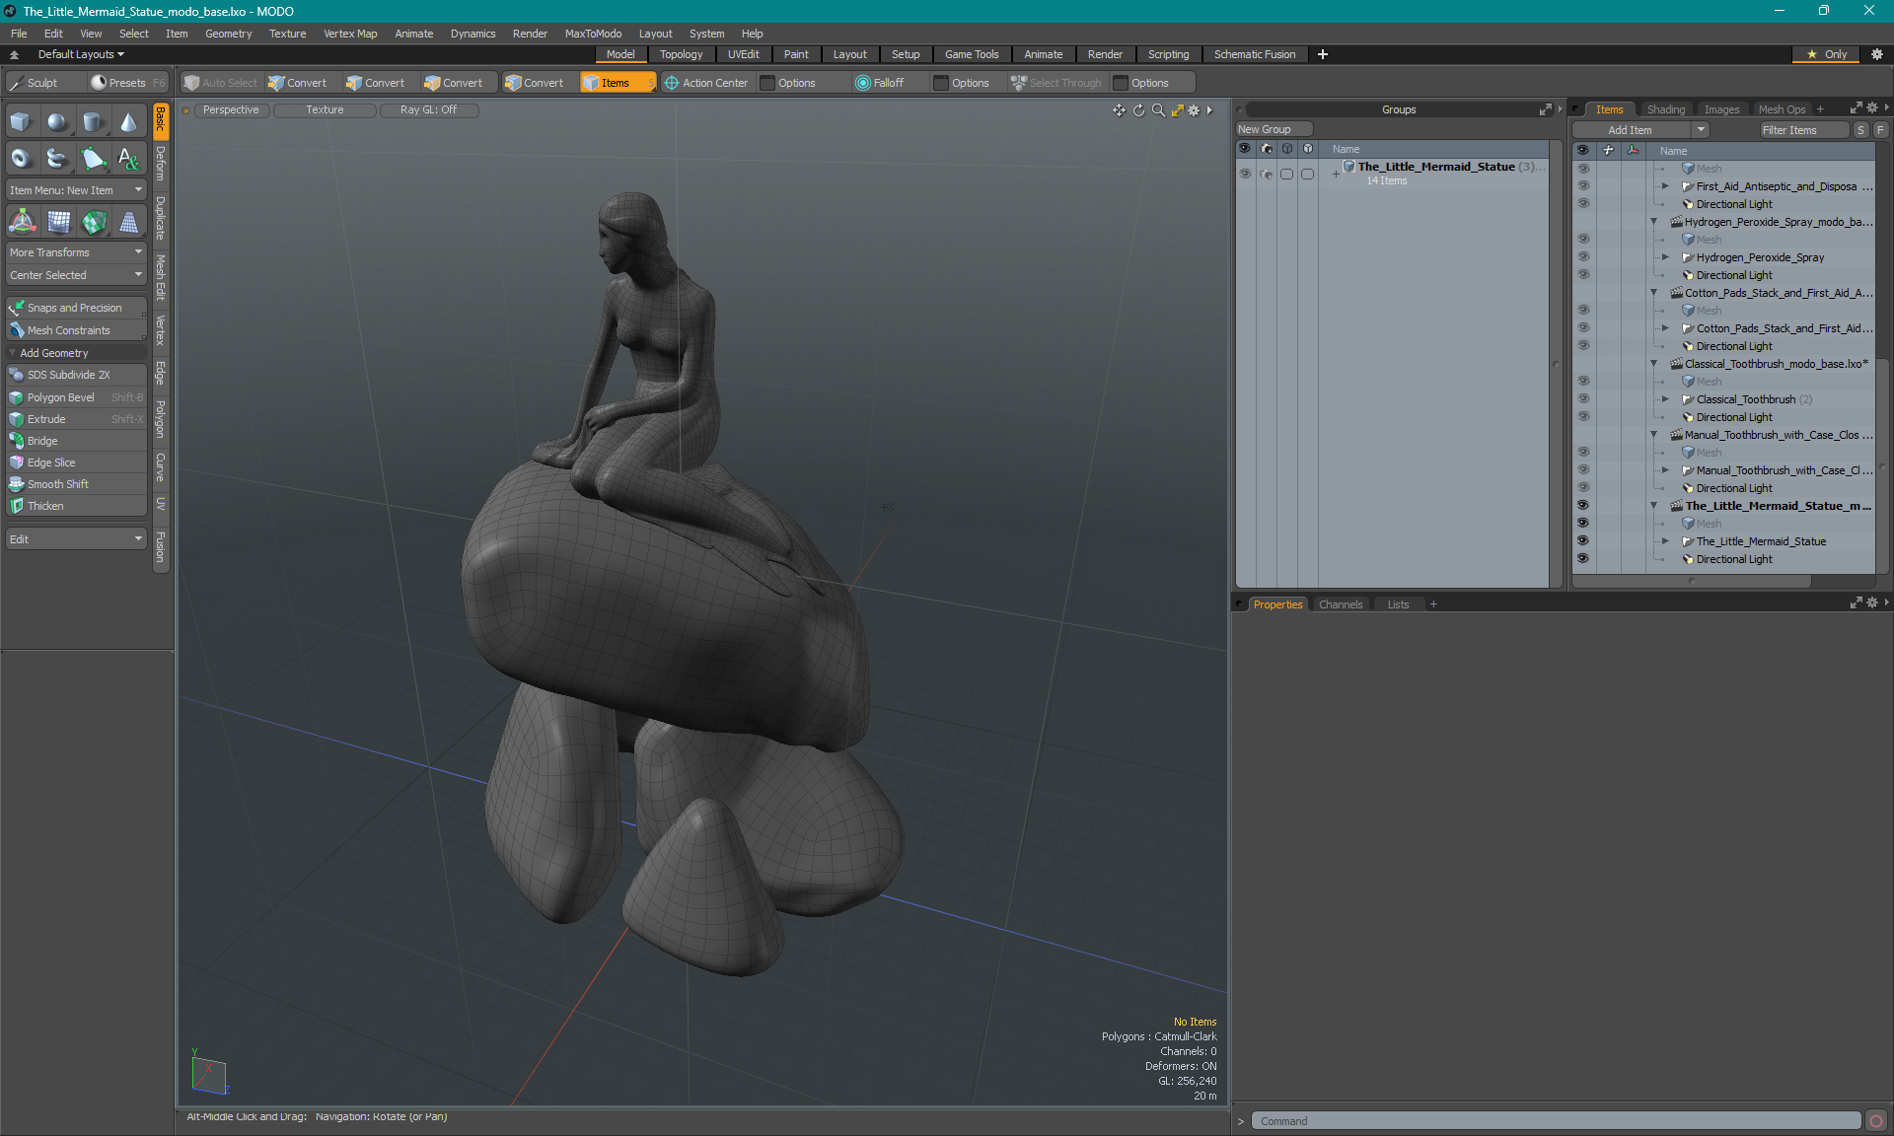This screenshot has width=1894, height=1136.
Task: Open the Edit dropdown
Action: (x=76, y=539)
